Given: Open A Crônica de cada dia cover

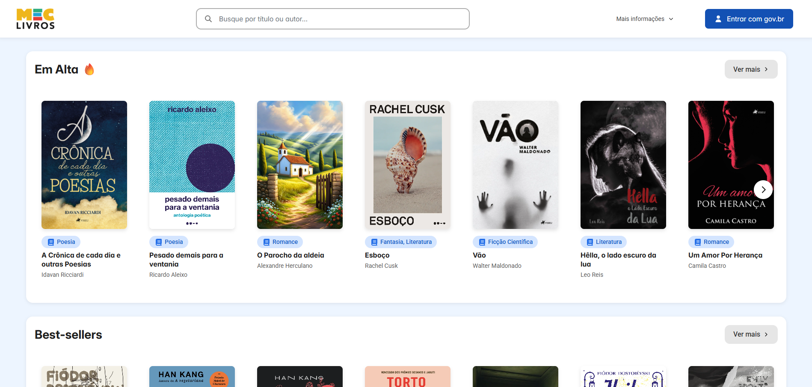Looking at the screenshot, I should tap(84, 165).
